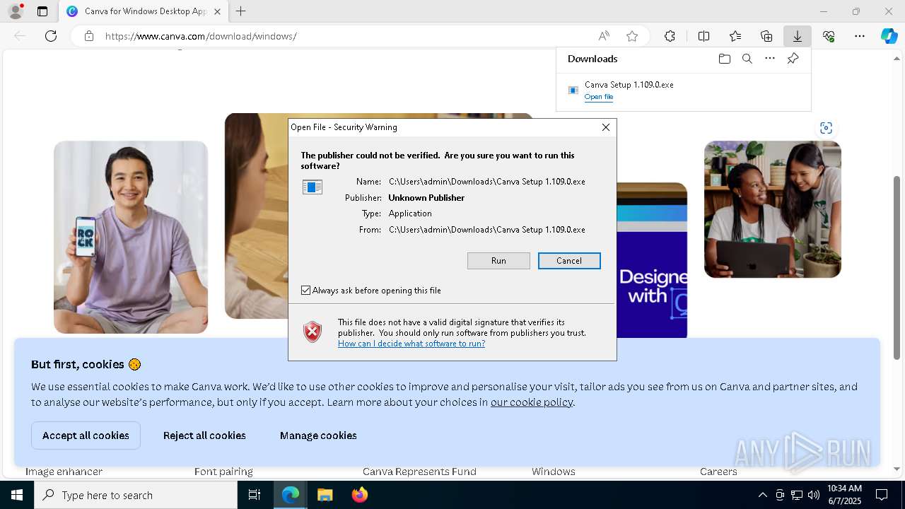Add this page to favorites
905x509 pixels.
coord(632,36)
